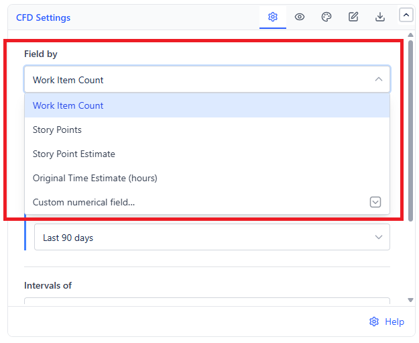Click the scrollbar up arrow
The width and height of the screenshot is (419, 343).
pyautogui.click(x=411, y=35)
